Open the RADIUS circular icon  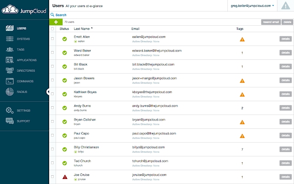pyautogui.click(x=10, y=92)
